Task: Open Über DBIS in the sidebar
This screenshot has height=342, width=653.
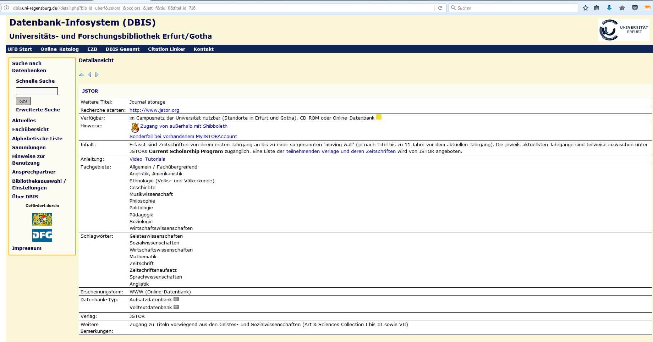Action: click(x=25, y=197)
